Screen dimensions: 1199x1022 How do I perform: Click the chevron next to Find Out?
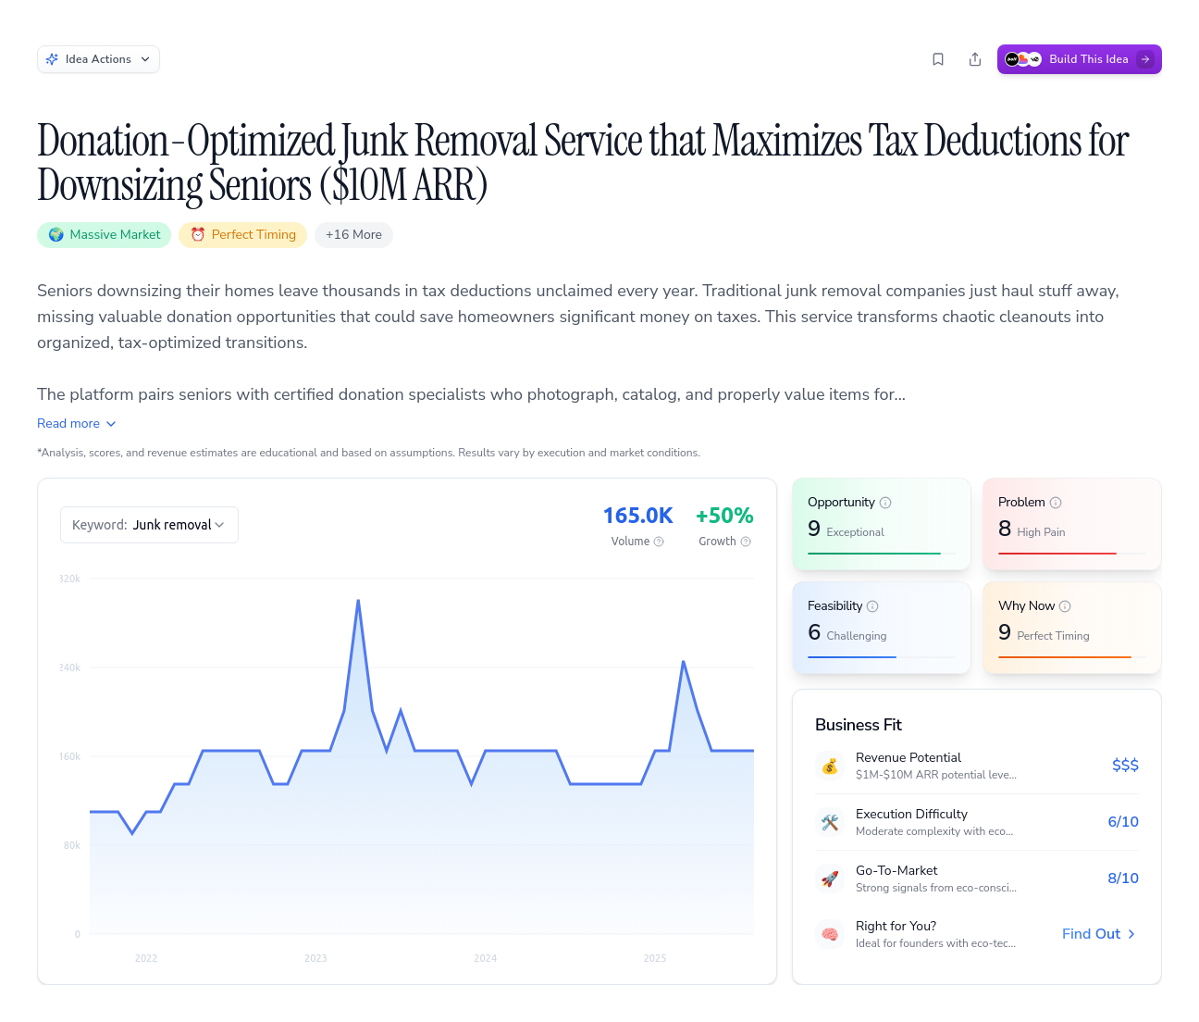[x=1131, y=934]
